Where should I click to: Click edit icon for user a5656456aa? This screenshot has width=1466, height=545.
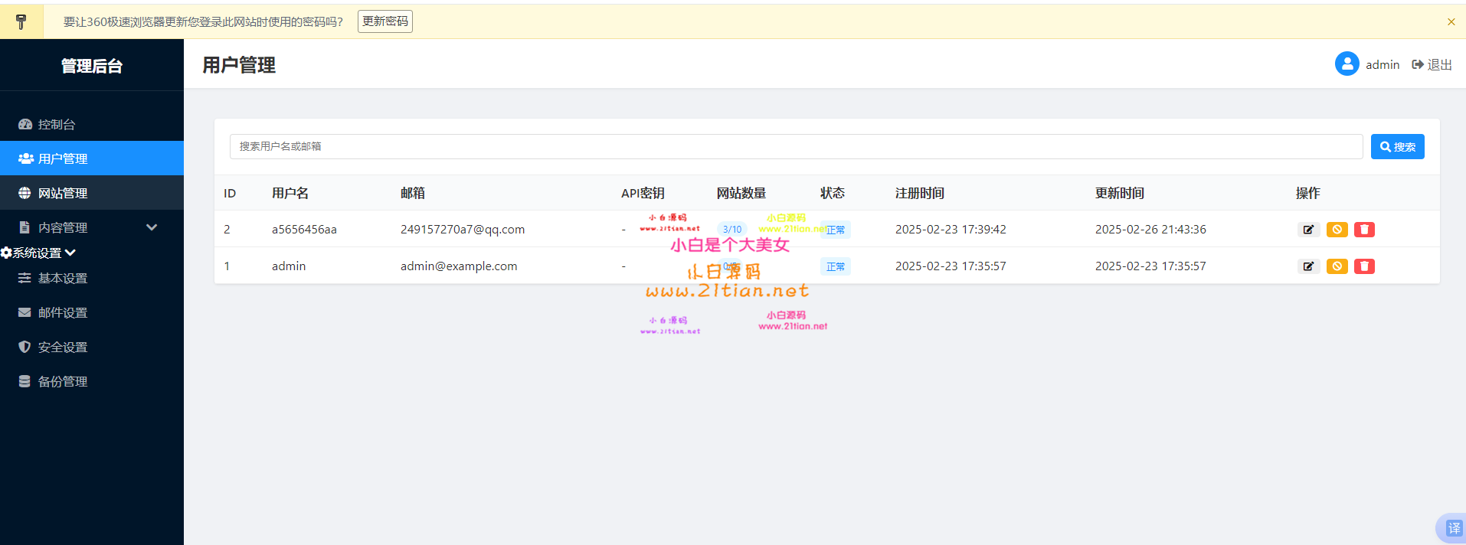1308,230
